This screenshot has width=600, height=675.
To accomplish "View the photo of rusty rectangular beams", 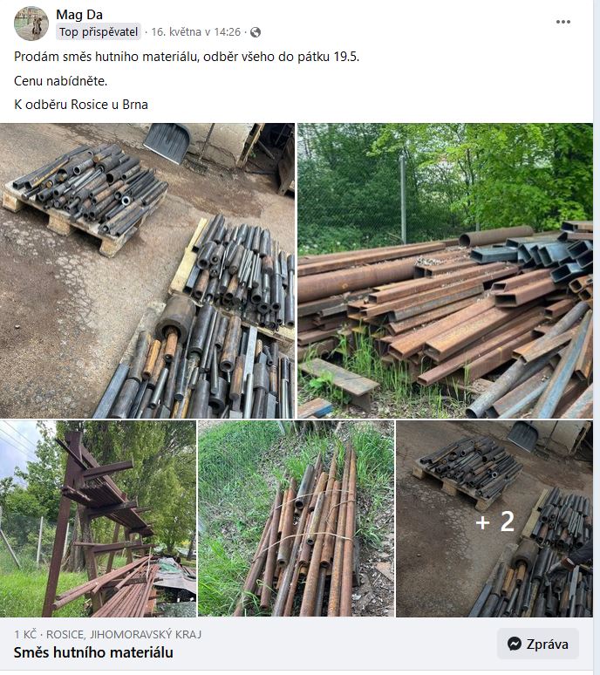I will click(445, 270).
